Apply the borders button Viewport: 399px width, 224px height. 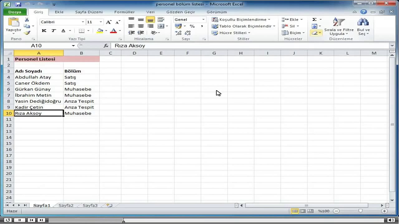pos(82,30)
